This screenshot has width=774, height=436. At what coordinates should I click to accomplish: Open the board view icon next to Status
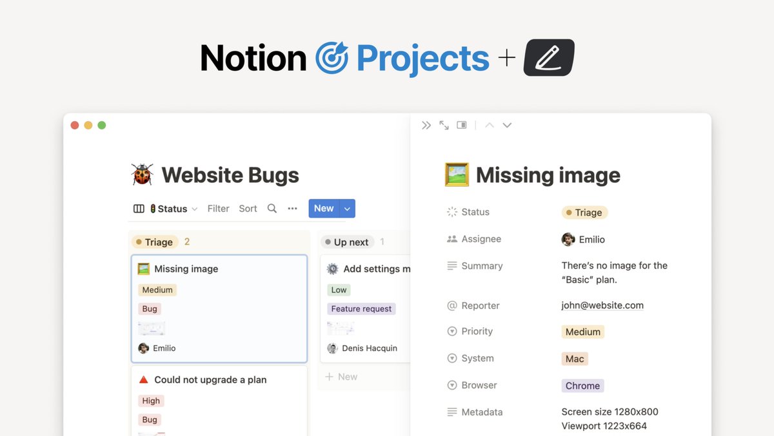tap(138, 208)
